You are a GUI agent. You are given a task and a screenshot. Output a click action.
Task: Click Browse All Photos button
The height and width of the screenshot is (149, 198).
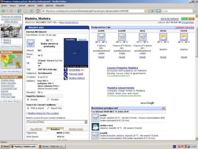(x=11, y=47)
